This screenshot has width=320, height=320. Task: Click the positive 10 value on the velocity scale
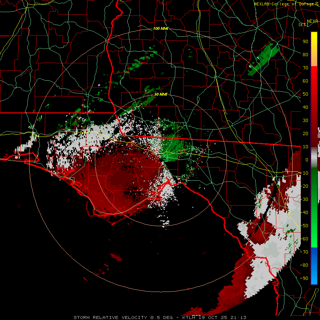pos(305,147)
